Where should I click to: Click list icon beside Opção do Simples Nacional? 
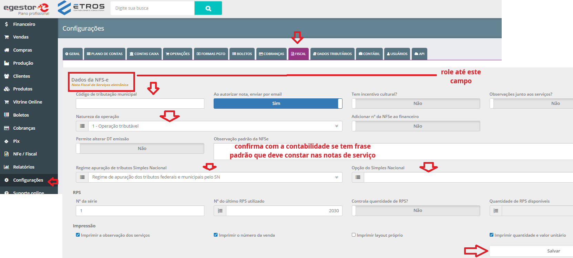click(358, 177)
